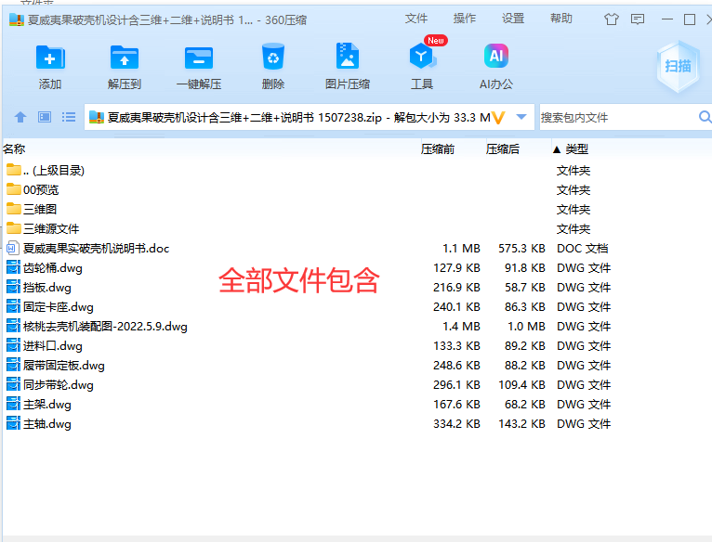
Task: Click the DWG icon of 挡板.dwg
Action: point(14,287)
